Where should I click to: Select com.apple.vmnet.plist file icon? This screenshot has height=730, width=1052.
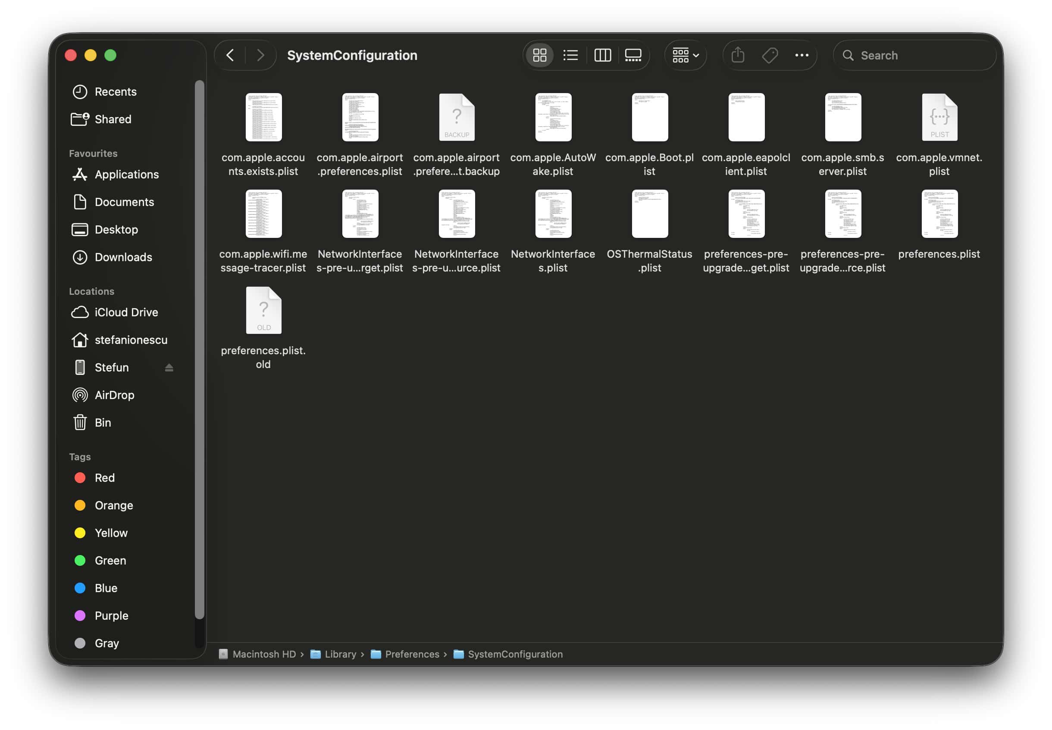[x=939, y=117]
